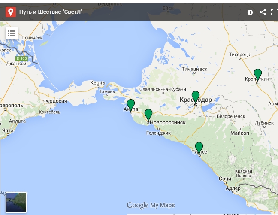278x215 pixels.
Task: Share the map via share icon
Action: click(263, 12)
